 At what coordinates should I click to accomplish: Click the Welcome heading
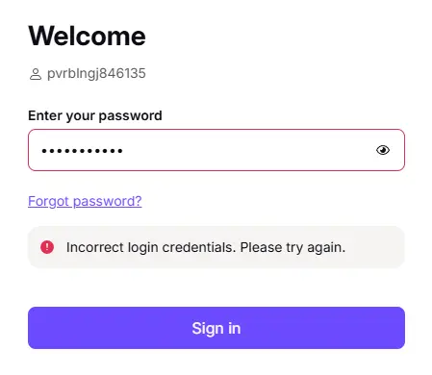pos(87,36)
